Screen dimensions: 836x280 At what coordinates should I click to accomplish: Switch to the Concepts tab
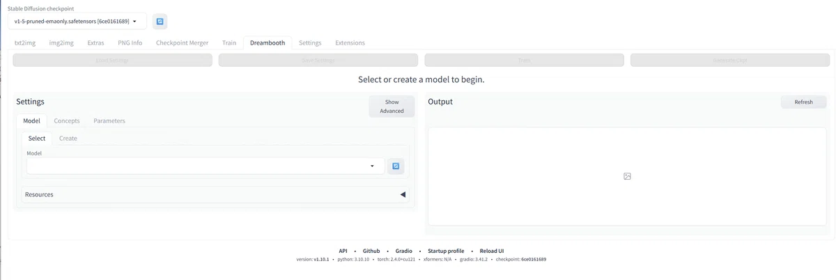[x=67, y=120]
